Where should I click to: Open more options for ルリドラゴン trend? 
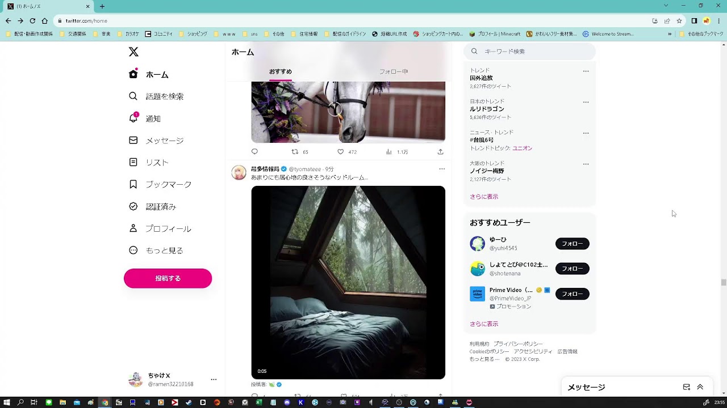[586, 103]
